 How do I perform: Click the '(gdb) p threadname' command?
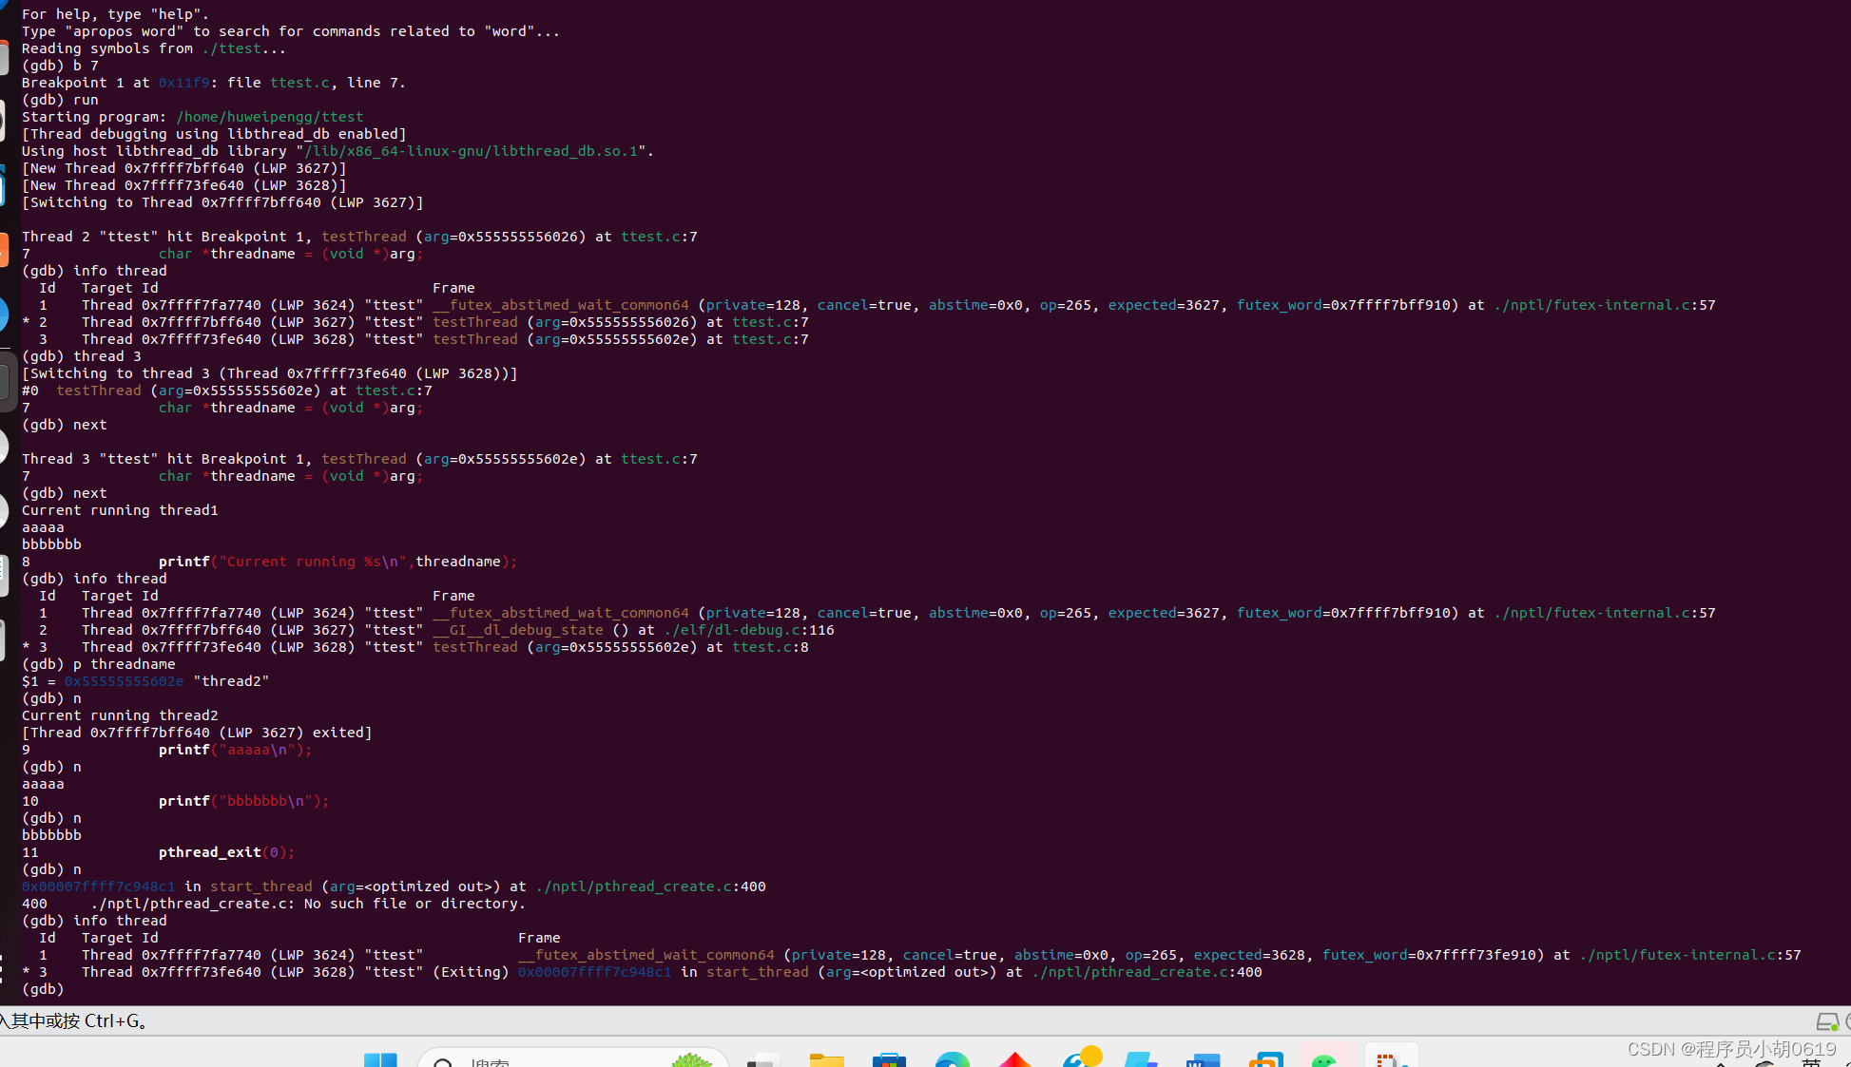tap(98, 664)
